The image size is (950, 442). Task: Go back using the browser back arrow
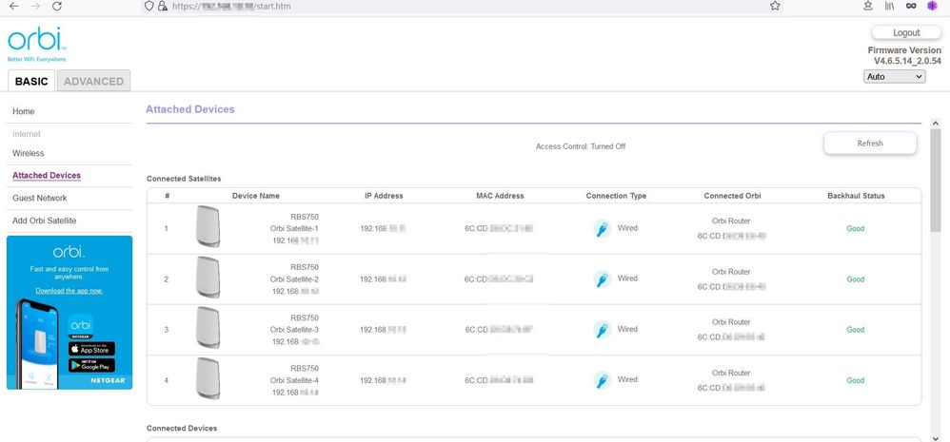(x=14, y=6)
